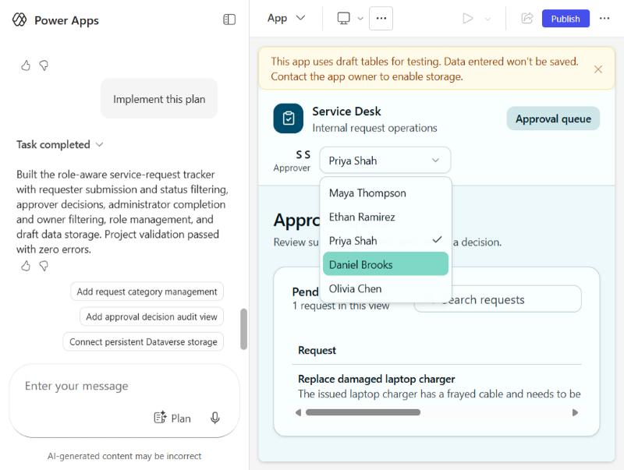Viewport: 624px width, 470px height.
Task: Click the Publish button
Action: 565,19
